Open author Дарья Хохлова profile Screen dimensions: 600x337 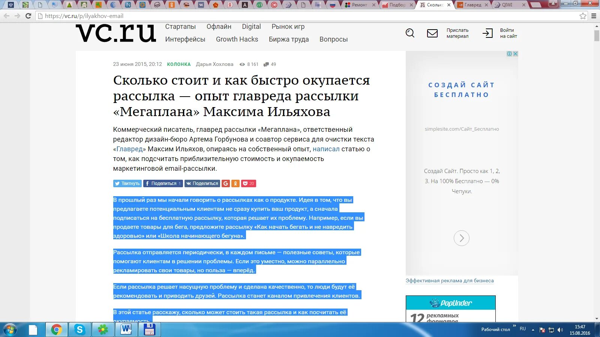[x=214, y=64]
